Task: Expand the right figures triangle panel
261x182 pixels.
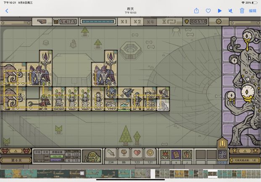Action: (x=245, y=151)
